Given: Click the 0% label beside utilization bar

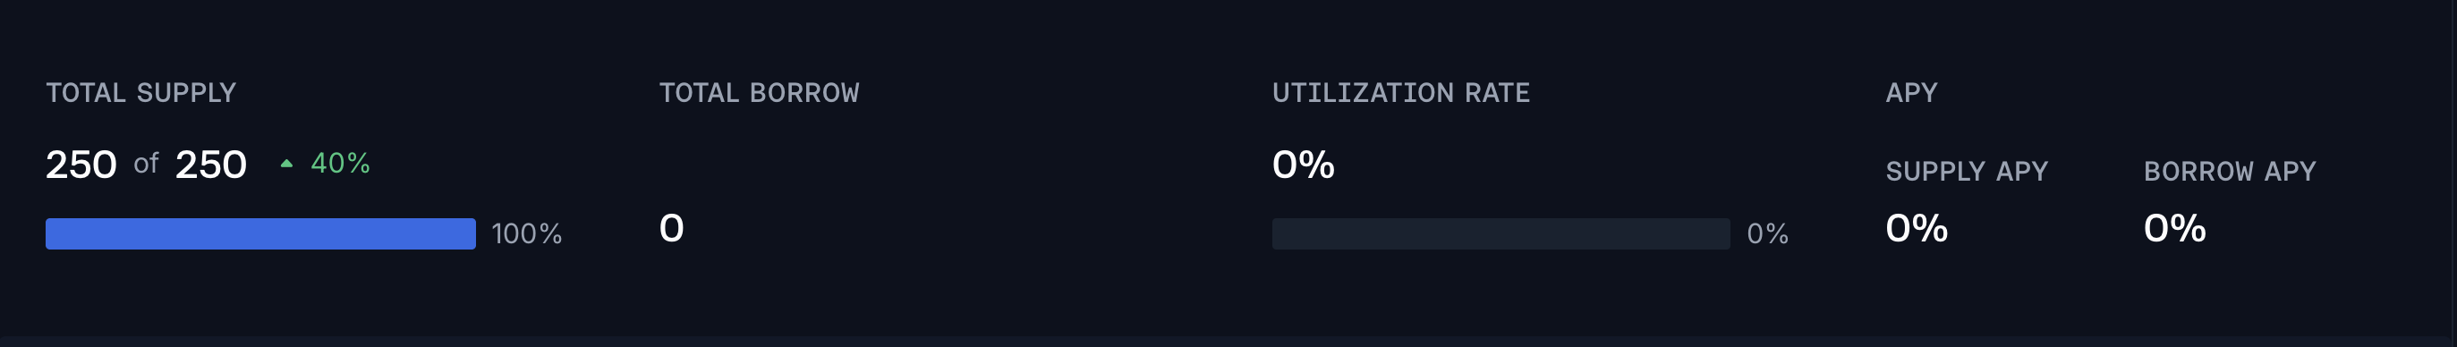Looking at the screenshot, I should click(1767, 233).
